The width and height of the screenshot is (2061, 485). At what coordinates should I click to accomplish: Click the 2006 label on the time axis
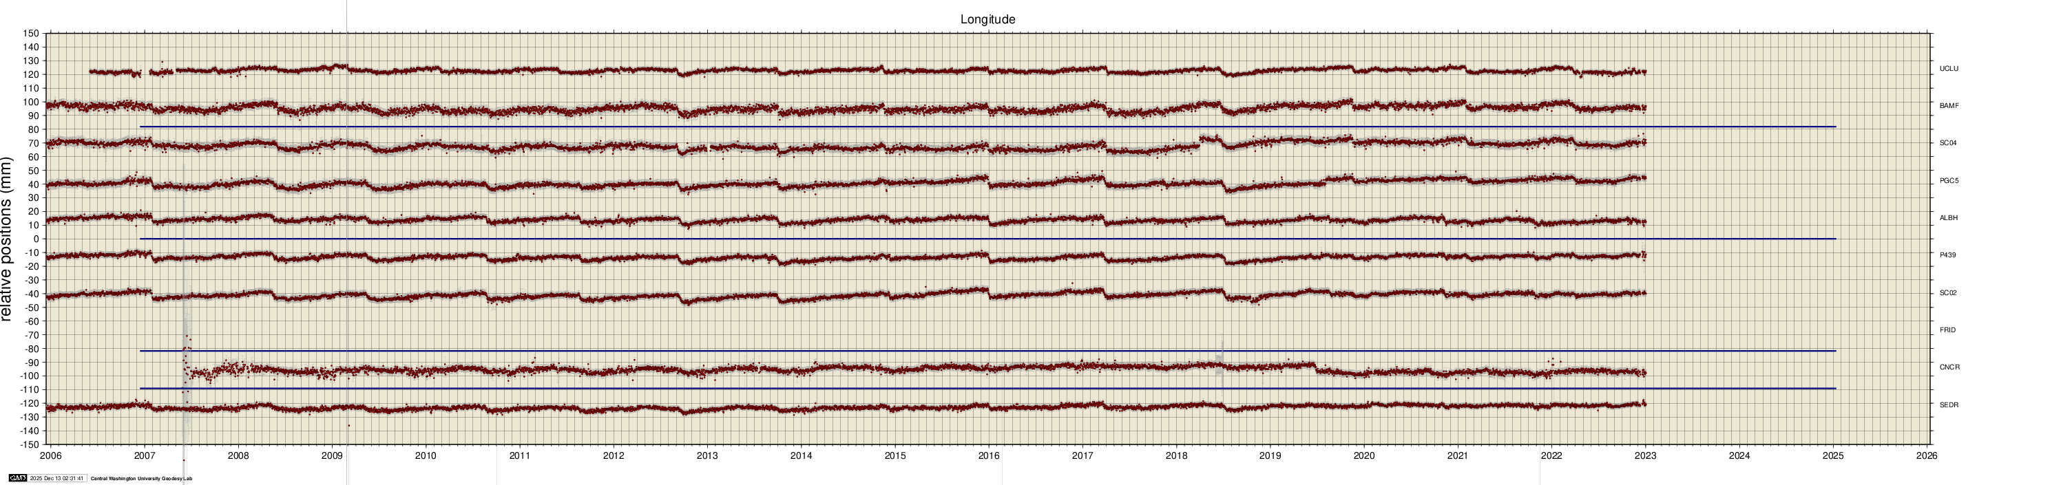point(50,456)
